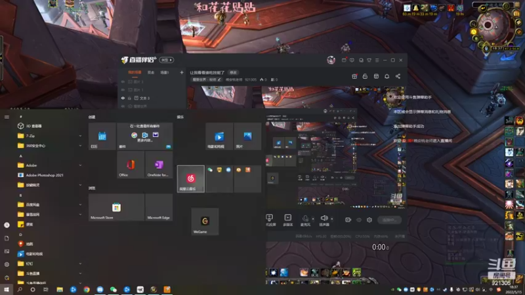Edit the 魔兽世界 category pencil label
The height and width of the screenshot is (295, 525).
(x=206, y=79)
